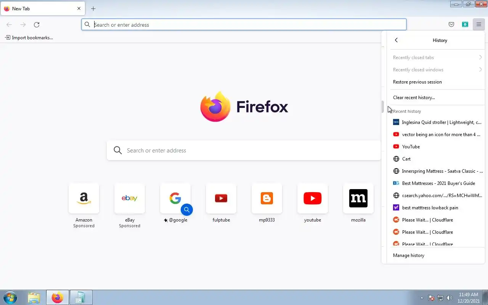Open Best Mattresses 2021 Buyer's Guide entry
The height and width of the screenshot is (305, 488).
437,183
